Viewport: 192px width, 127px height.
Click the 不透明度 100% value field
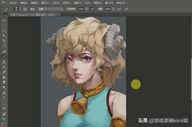click(x=81, y=9)
